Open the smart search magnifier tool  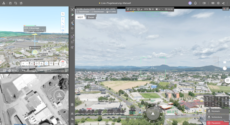72,47
